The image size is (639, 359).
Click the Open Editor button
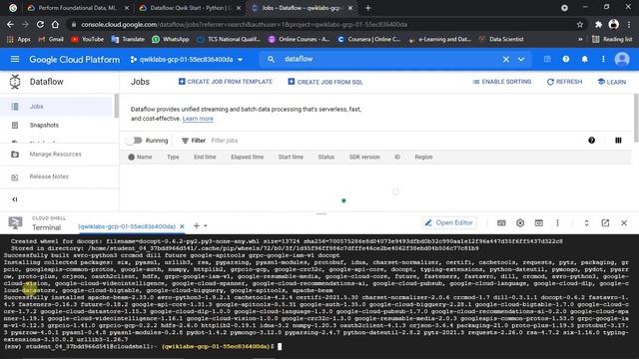[x=448, y=223]
